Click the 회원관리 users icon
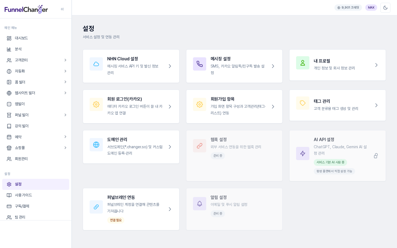Screen dimensions: 397x248 point(9,159)
